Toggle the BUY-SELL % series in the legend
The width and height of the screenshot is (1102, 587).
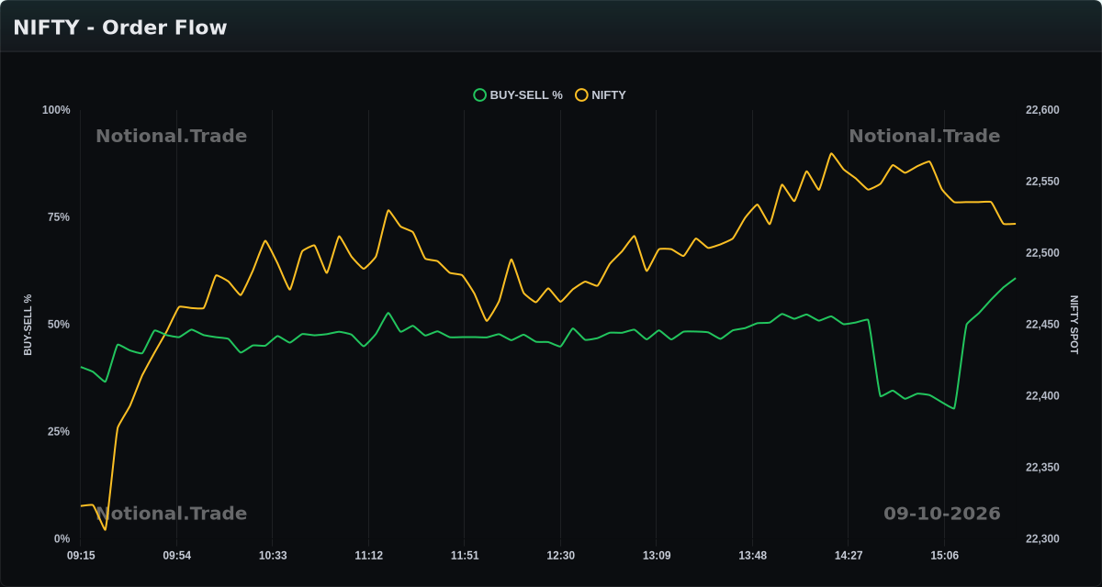(518, 94)
